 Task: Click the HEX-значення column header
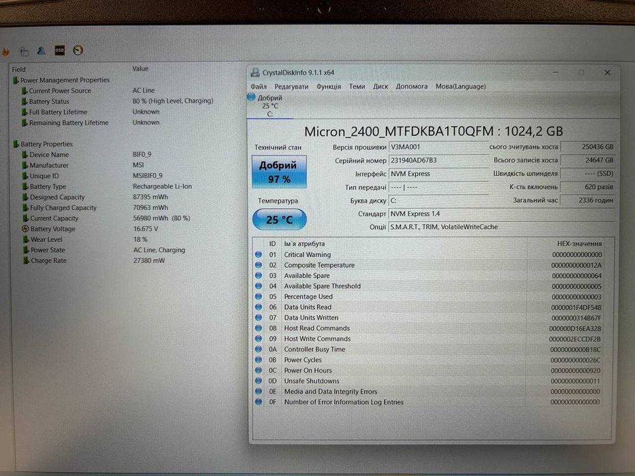click(579, 243)
